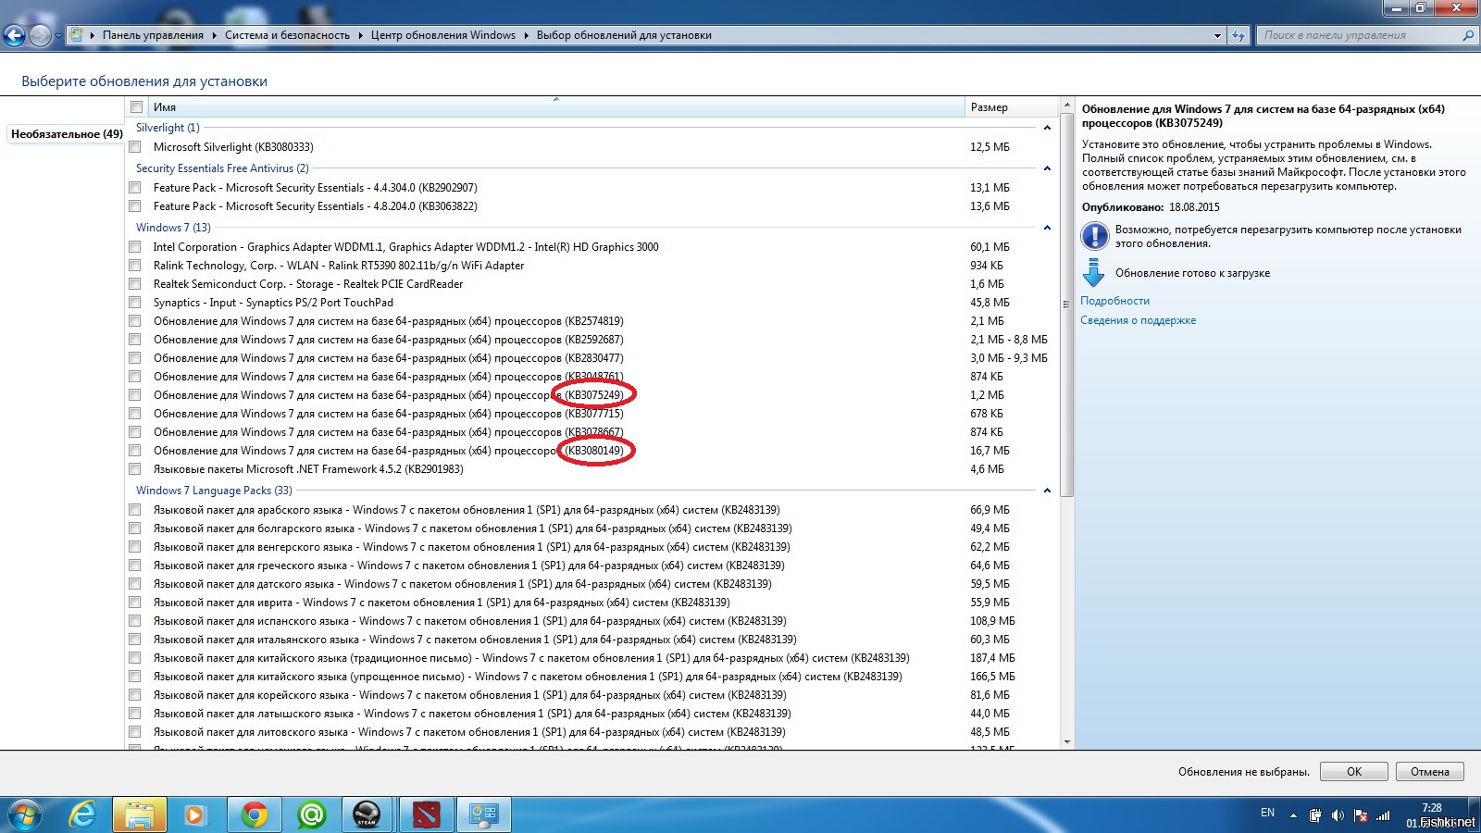This screenshot has height=833, width=1481.
Task: Open the address bar history dropdown
Action: (x=1217, y=35)
